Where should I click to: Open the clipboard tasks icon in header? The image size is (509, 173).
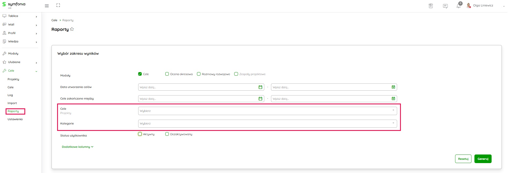pyautogui.click(x=431, y=6)
